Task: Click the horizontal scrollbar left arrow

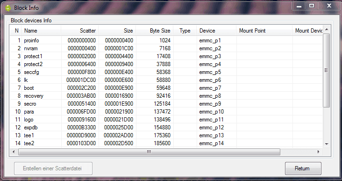Action: [x=14, y=152]
